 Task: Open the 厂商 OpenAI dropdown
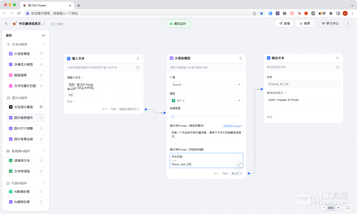point(206,84)
